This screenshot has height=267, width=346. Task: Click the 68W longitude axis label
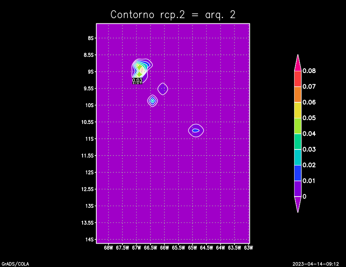click(109, 248)
